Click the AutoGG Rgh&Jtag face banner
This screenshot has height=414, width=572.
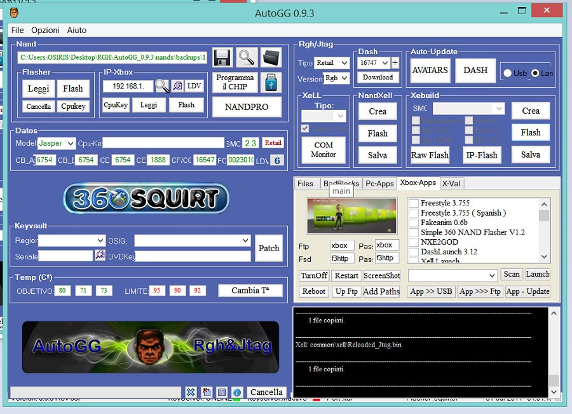pos(151,347)
